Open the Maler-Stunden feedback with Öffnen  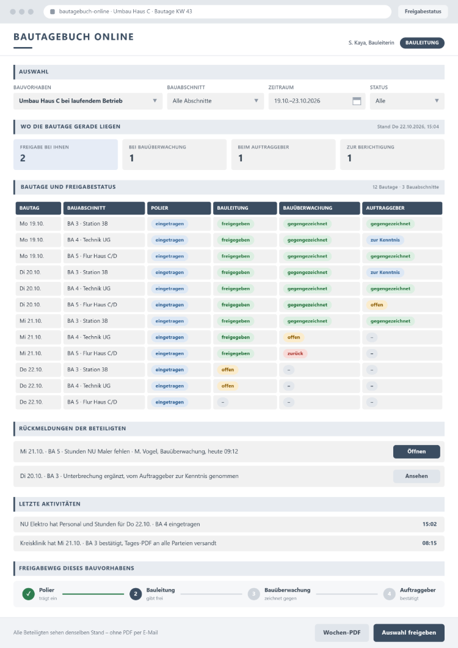tap(416, 451)
